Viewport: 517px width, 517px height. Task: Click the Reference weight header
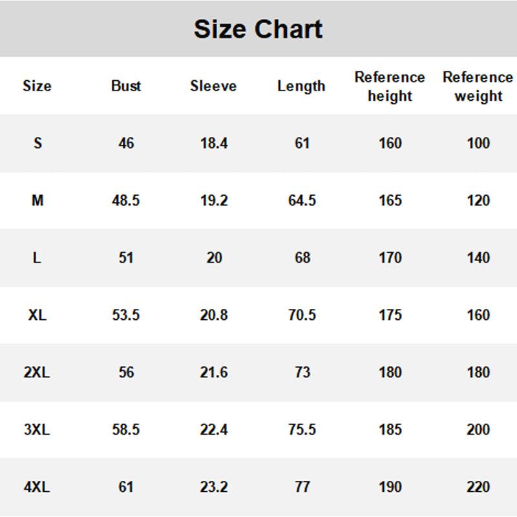point(478,87)
